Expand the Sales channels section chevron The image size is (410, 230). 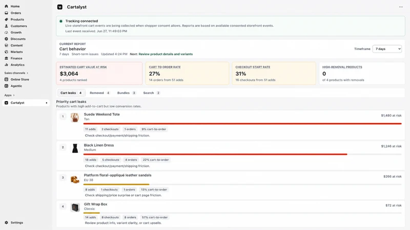tap(28, 73)
